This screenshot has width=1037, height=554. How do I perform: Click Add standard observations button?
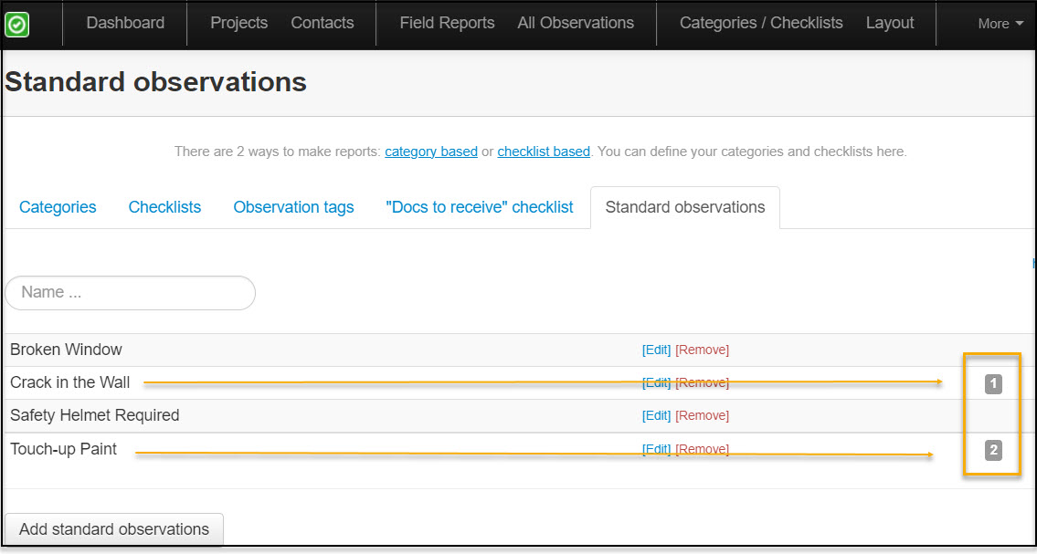coord(114,529)
